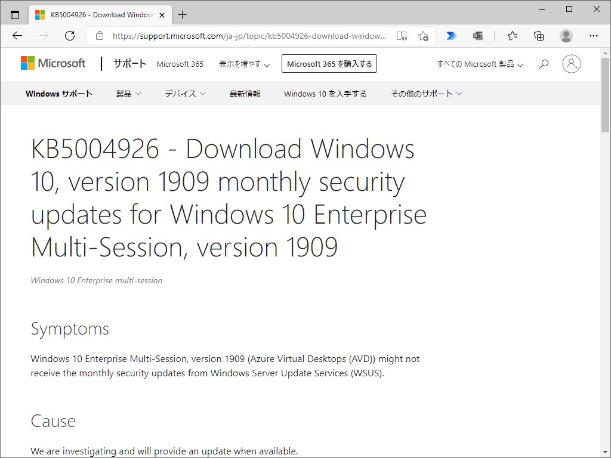Select the KB5004926 browser tab

click(100, 15)
